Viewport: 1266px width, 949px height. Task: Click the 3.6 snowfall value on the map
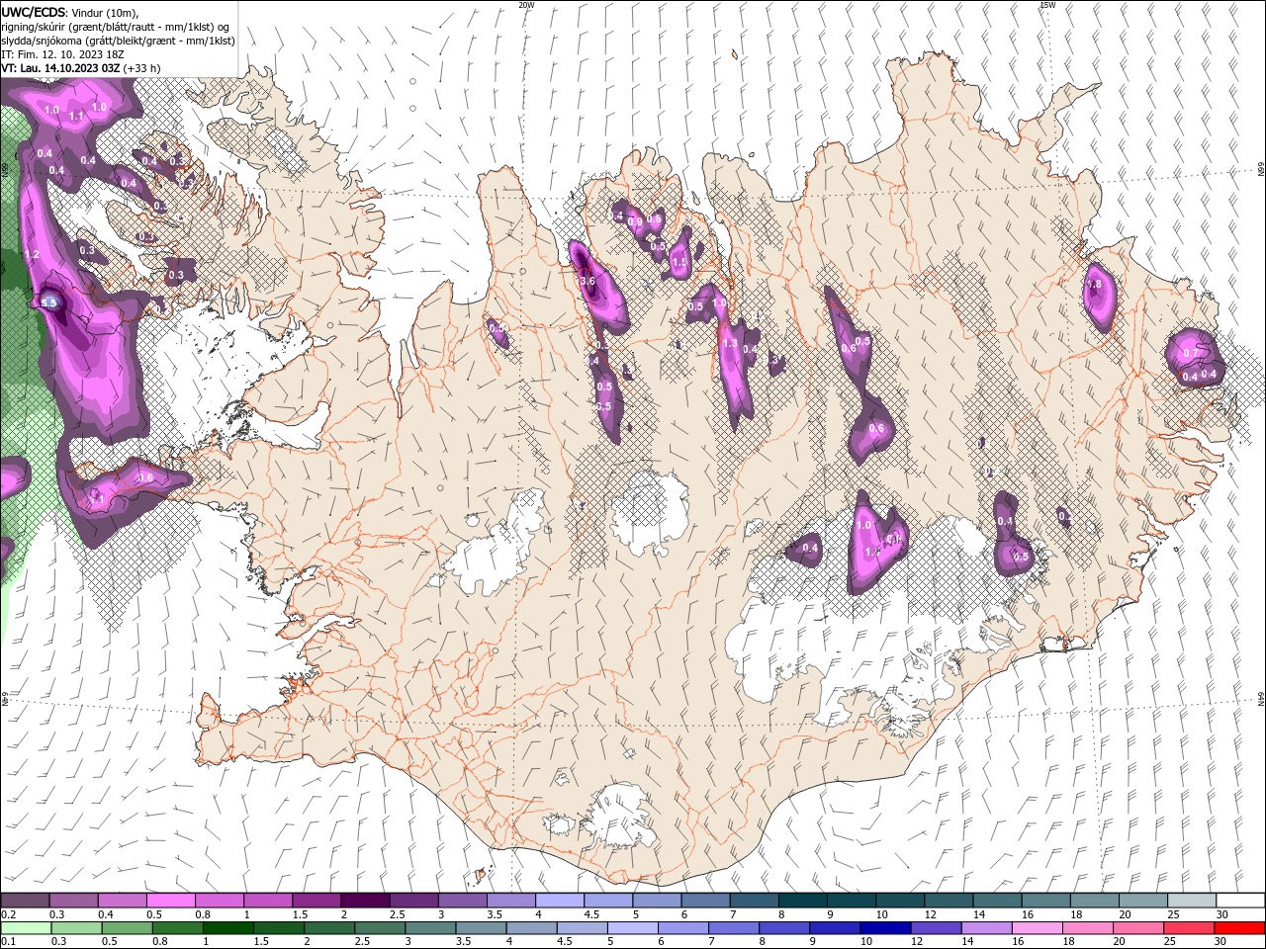pos(588,282)
